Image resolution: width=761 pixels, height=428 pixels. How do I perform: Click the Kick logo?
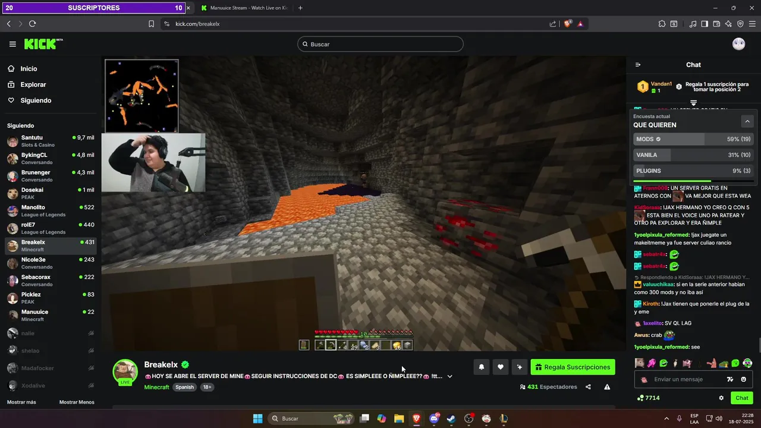(x=43, y=44)
